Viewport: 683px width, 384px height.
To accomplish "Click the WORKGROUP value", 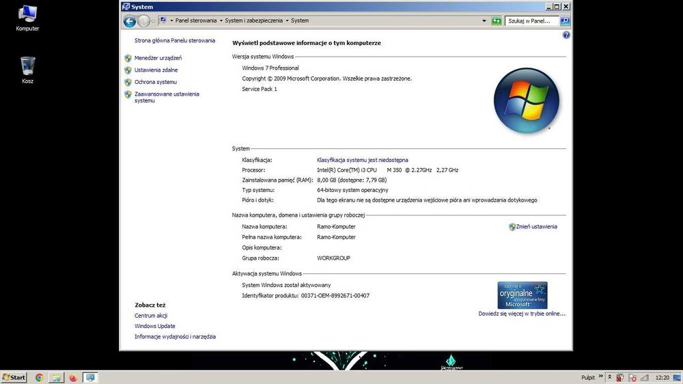I will (x=334, y=258).
